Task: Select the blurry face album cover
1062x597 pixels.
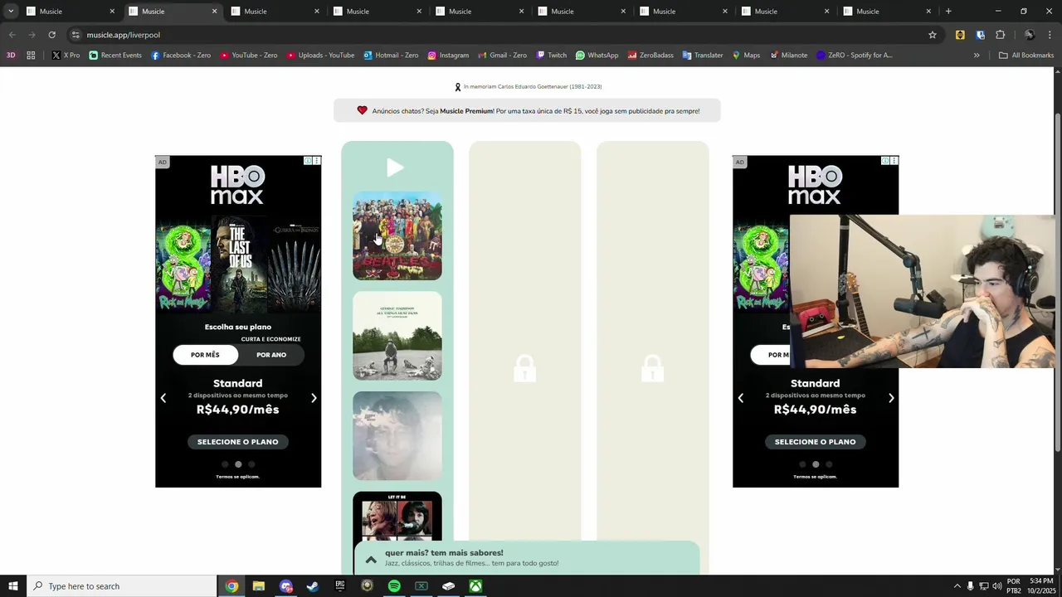Action: point(397,436)
